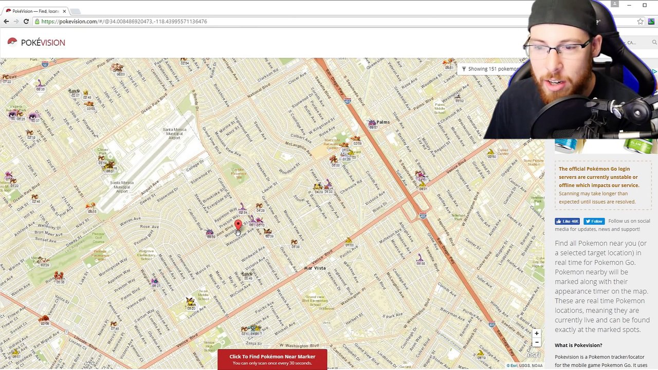
Task: Click the Palms neighborhood label
Action: click(x=383, y=122)
